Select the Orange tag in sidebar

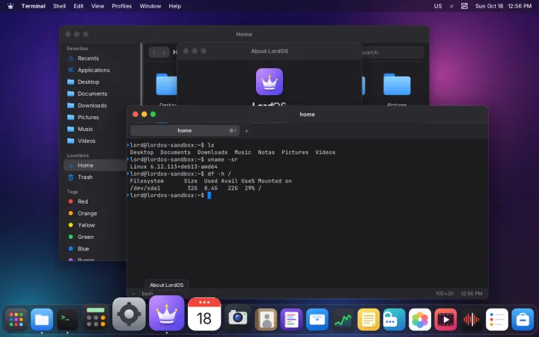[x=87, y=213]
